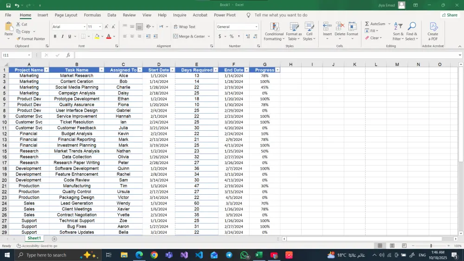The width and height of the screenshot is (464, 261).
Task: Click AutoSum in the Editing group
Action: point(375,24)
